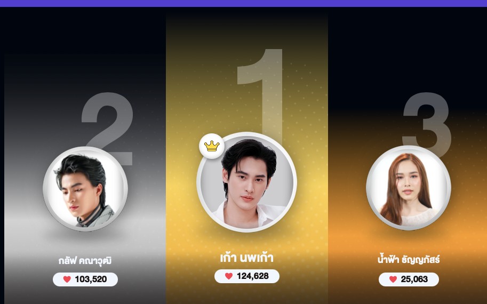
Task: Click the purple bar at the top
Action: pos(243,3)
